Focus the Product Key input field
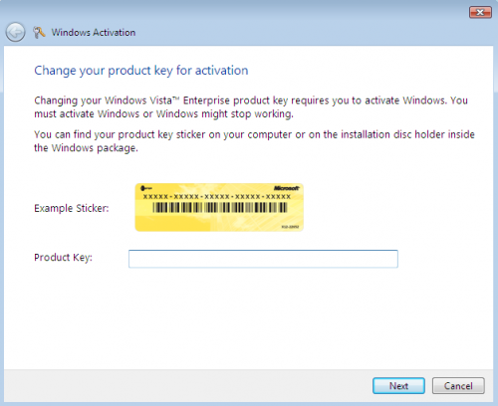The width and height of the screenshot is (498, 406). (263, 259)
